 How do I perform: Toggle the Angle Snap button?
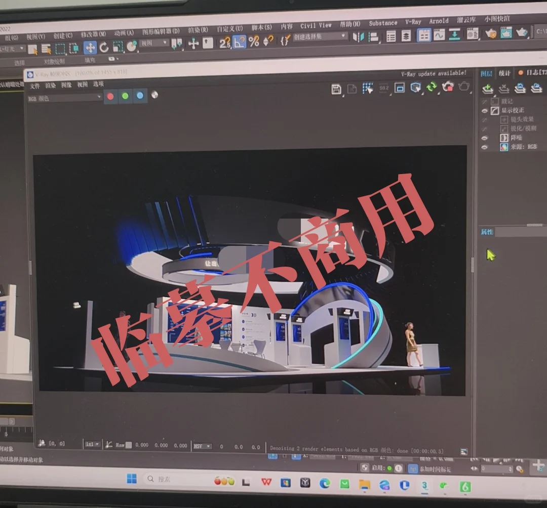[x=239, y=42]
